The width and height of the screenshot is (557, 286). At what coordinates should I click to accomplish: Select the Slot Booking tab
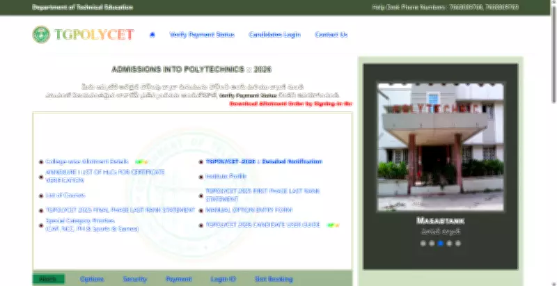pyautogui.click(x=274, y=279)
